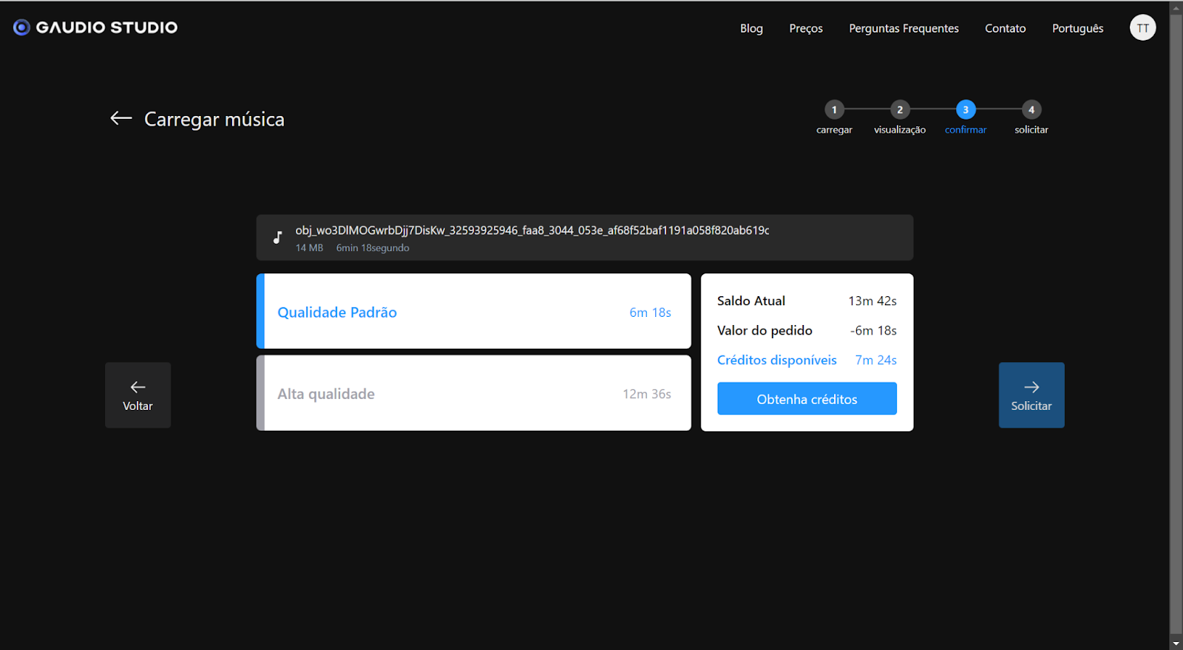
Task: Click the scrollbar up arrow
Action: click(1176, 7)
